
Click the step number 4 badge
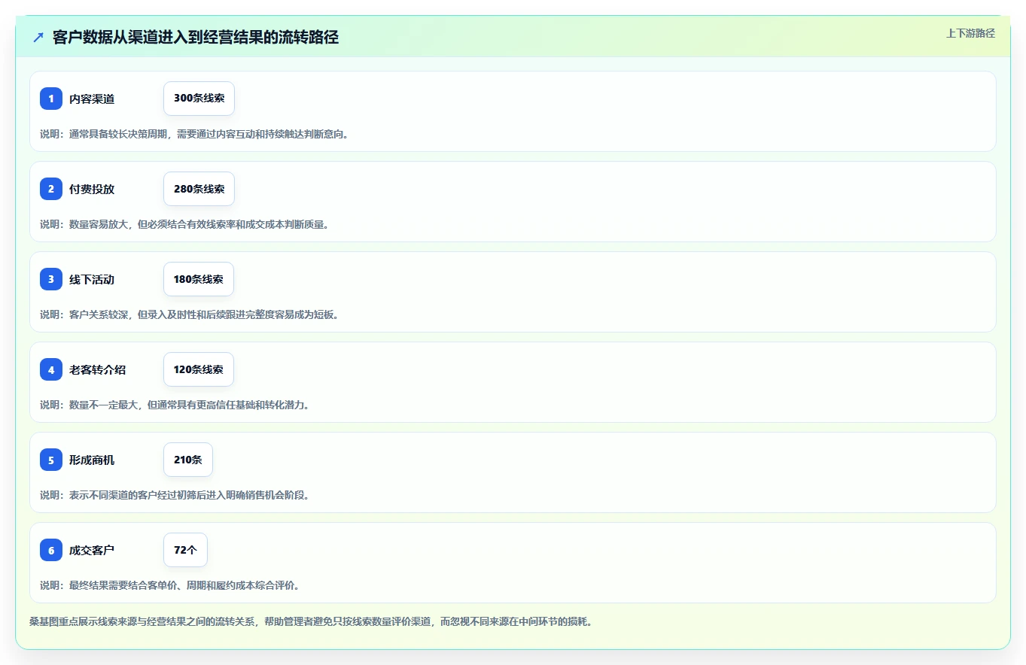(x=51, y=369)
